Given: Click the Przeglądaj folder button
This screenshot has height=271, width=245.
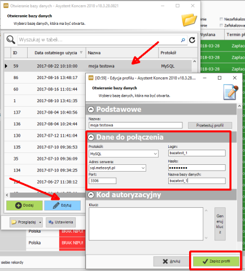Looking at the screenshot, I should point(26,222).
